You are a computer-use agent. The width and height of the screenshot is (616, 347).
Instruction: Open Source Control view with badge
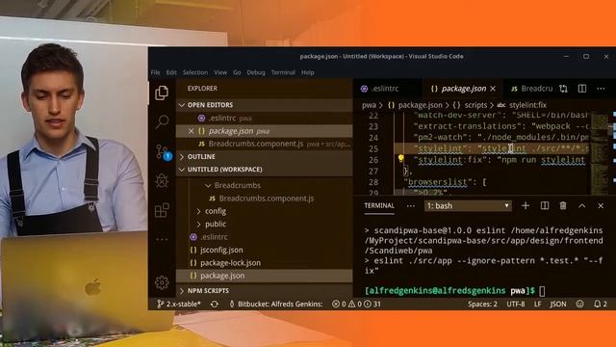click(163, 152)
